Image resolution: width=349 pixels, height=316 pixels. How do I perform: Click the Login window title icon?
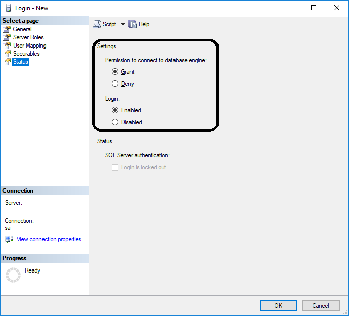pyautogui.click(x=8, y=8)
